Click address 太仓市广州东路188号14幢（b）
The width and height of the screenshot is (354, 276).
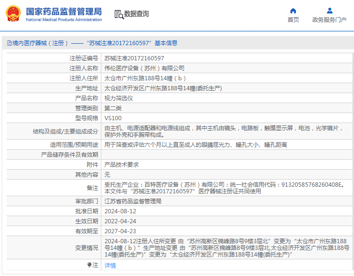coord(145,78)
